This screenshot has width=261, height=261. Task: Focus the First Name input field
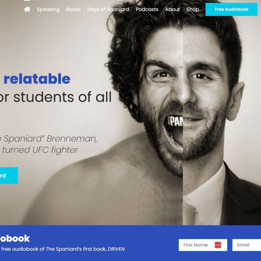tap(203, 245)
